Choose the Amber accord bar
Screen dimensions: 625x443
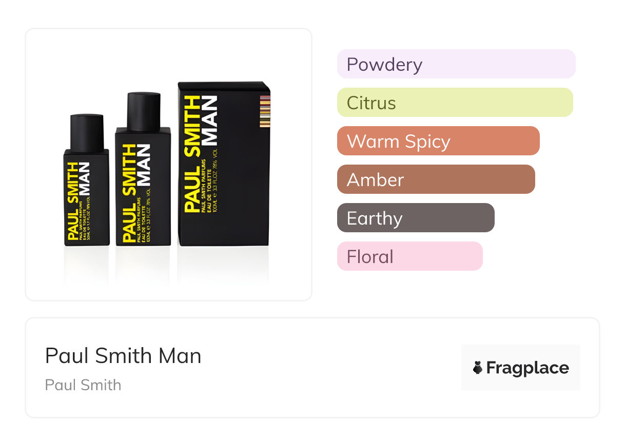click(436, 179)
